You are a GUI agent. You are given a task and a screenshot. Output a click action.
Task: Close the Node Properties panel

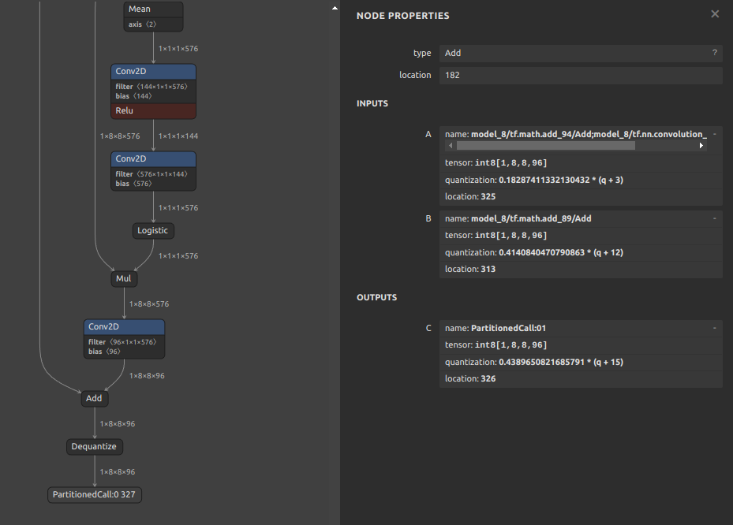[x=714, y=13]
